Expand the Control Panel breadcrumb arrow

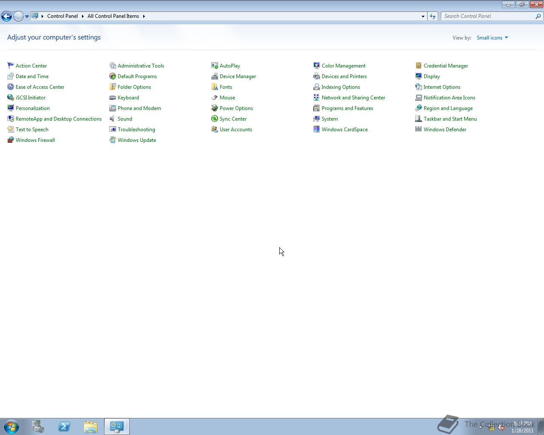point(83,16)
